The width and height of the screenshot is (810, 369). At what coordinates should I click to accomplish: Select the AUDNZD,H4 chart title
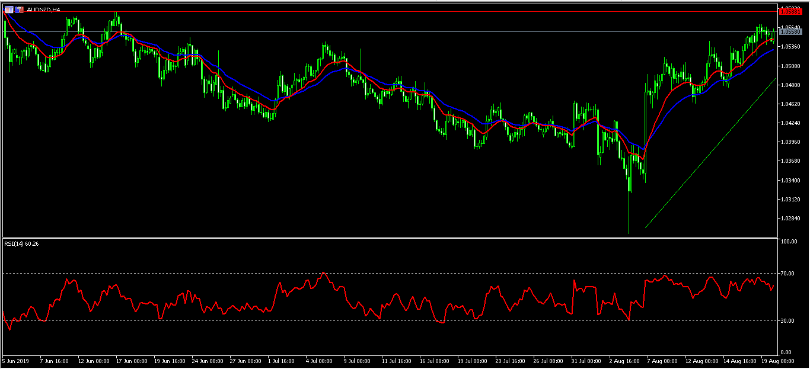(x=43, y=9)
